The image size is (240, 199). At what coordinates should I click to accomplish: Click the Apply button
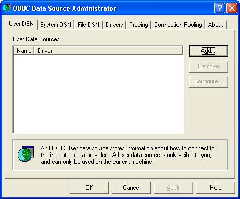click(x=173, y=188)
